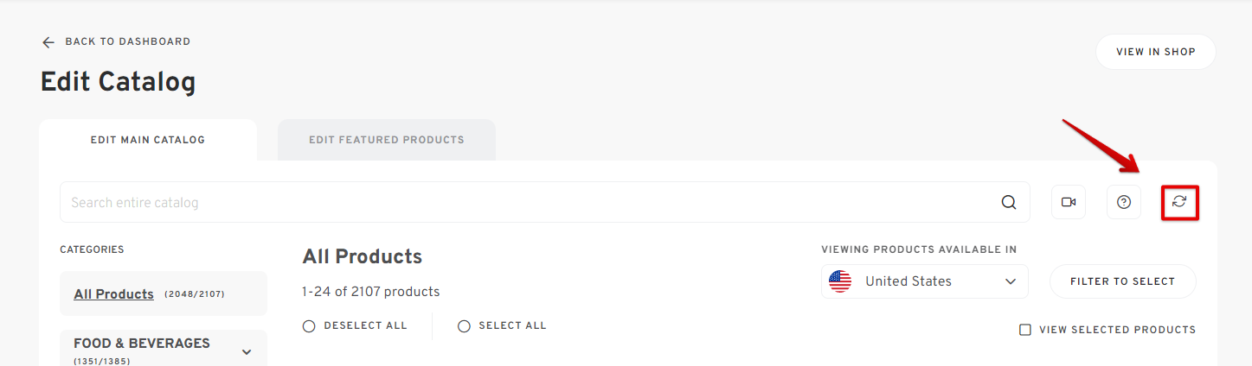Click the back arrow icon
Viewport: 1252px width, 366px height.
[48, 42]
